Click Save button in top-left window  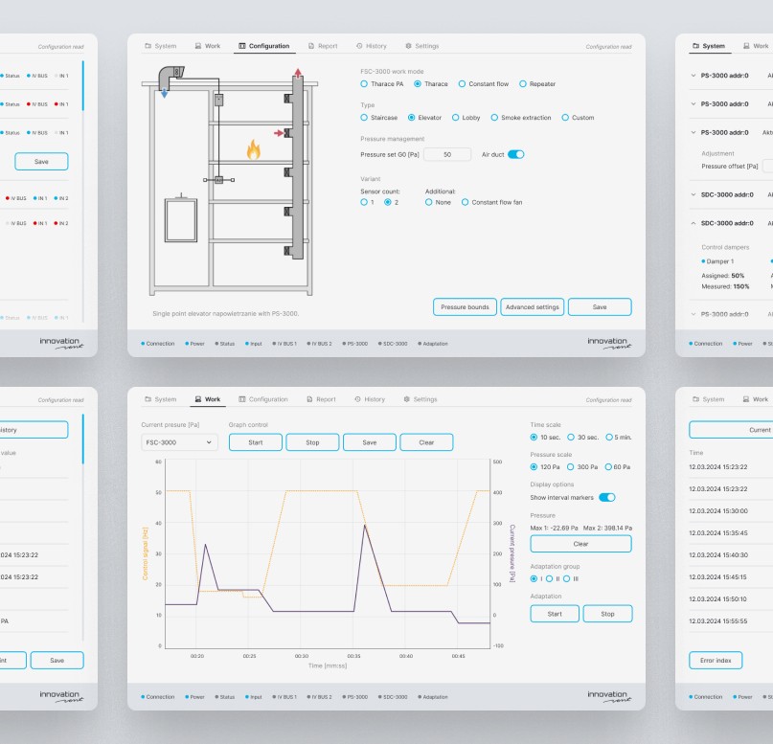click(41, 161)
